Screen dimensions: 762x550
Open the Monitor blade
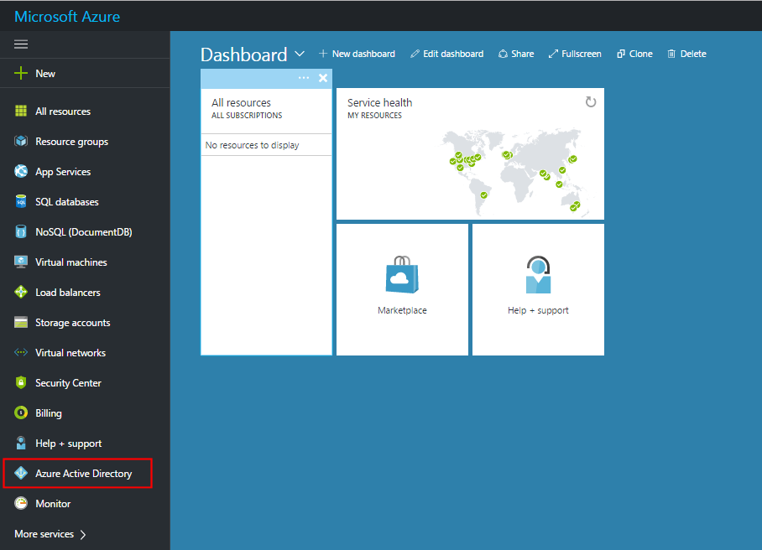point(52,503)
